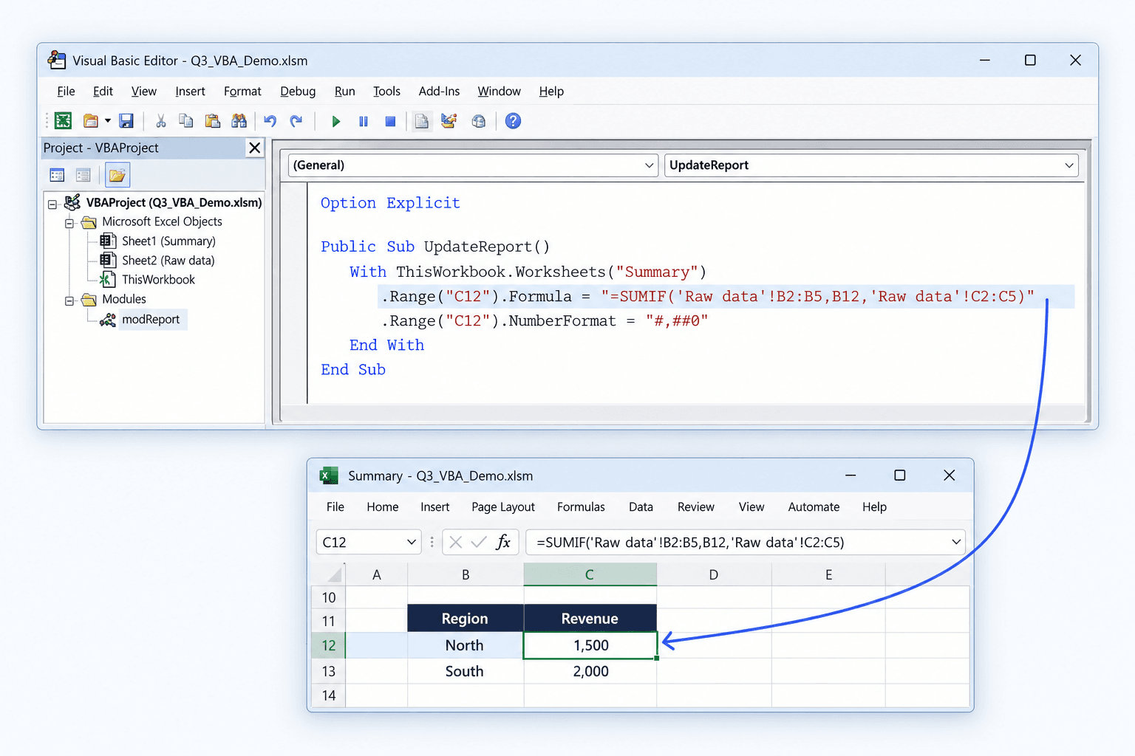The height and width of the screenshot is (756, 1135).
Task: Click the Undo arrow icon
Action: pos(270,121)
